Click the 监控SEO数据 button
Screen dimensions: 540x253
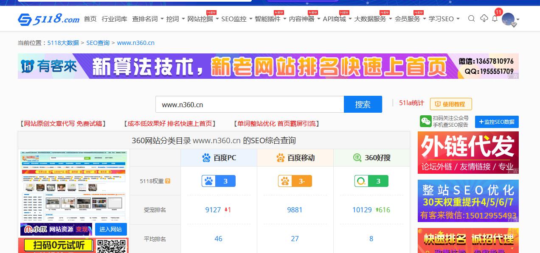point(497,122)
